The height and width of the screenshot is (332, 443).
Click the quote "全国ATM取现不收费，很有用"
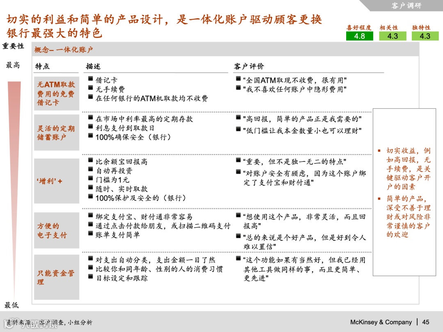pyautogui.click(x=295, y=80)
